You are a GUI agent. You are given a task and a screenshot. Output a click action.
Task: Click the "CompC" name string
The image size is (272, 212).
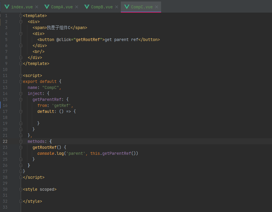tap(50, 88)
